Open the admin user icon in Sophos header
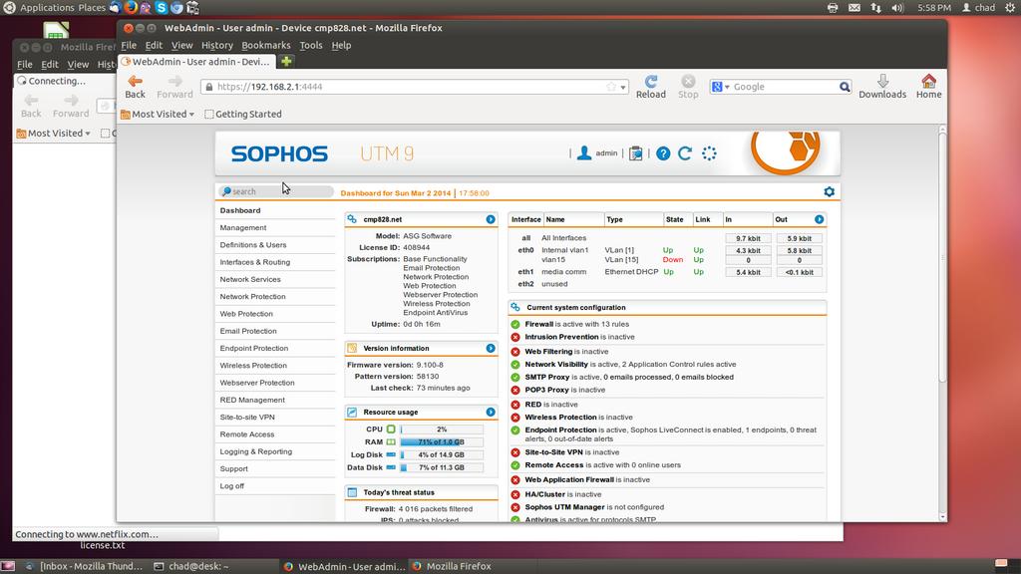This screenshot has width=1021, height=574. [584, 152]
